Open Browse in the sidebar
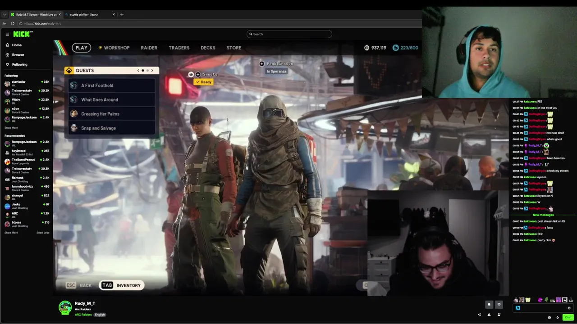The height and width of the screenshot is (324, 577). coord(15,55)
